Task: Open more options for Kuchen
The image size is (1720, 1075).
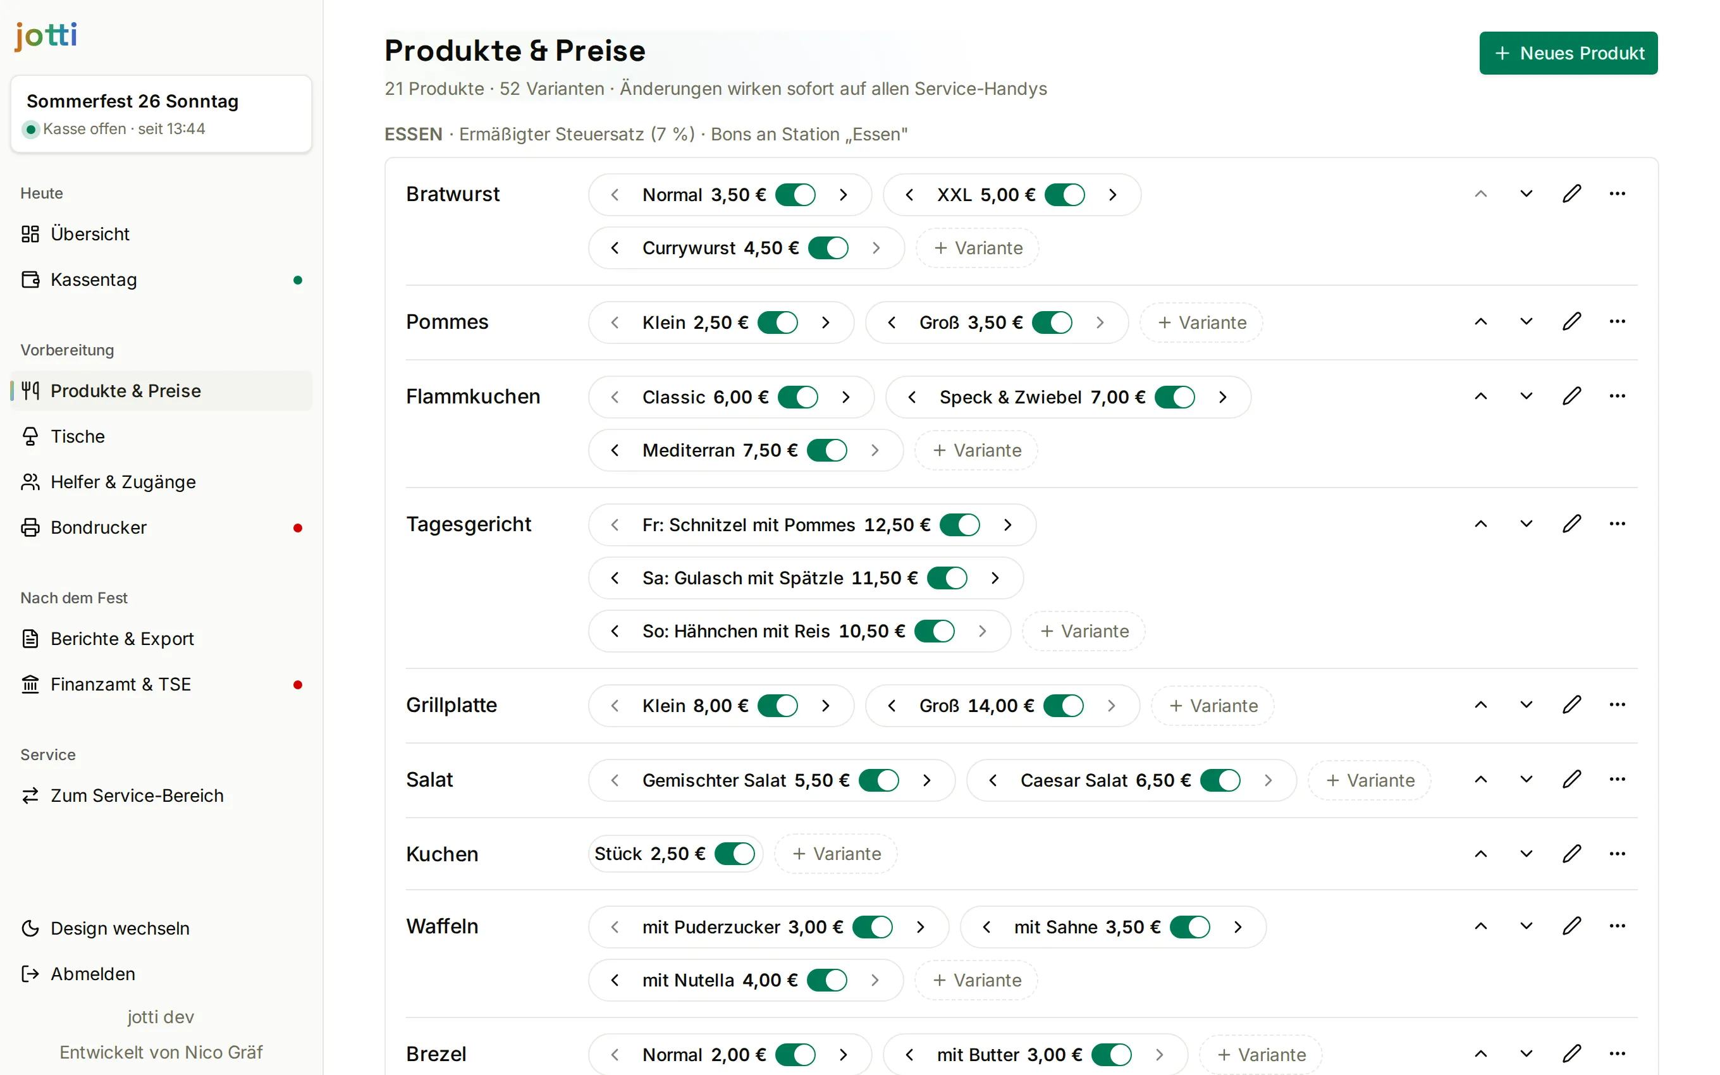Action: (1617, 853)
